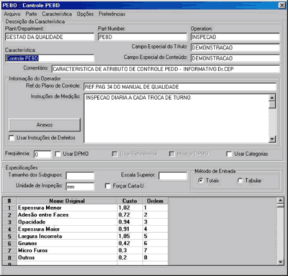The image size is (288, 276).
Task: Click the Operation field
Action: coord(235,37)
